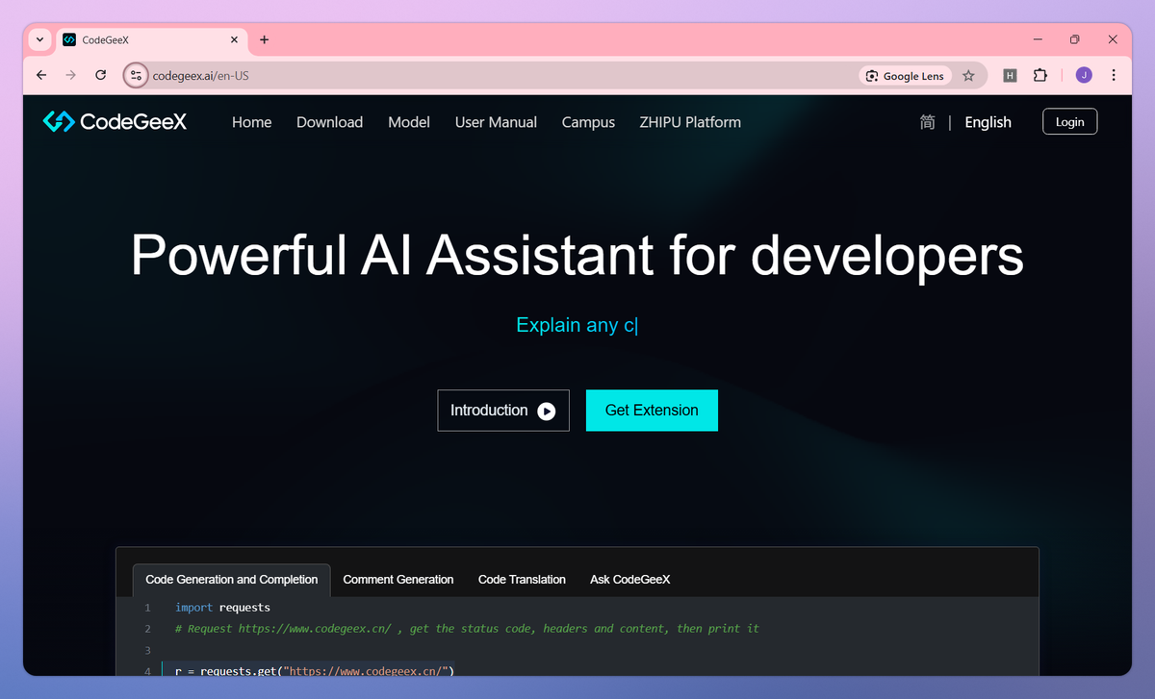Bookmark this page with star icon
The height and width of the screenshot is (699, 1155).
(x=969, y=75)
